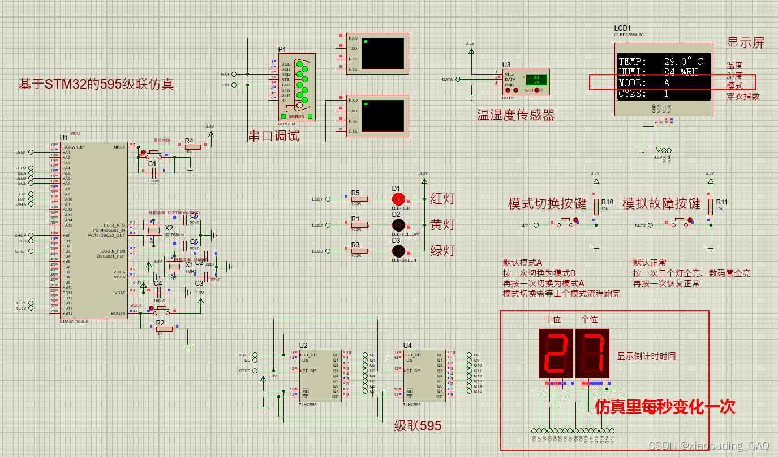Click the LED1 terminal before R5
The height and width of the screenshot is (457, 778).
pyautogui.click(x=328, y=199)
